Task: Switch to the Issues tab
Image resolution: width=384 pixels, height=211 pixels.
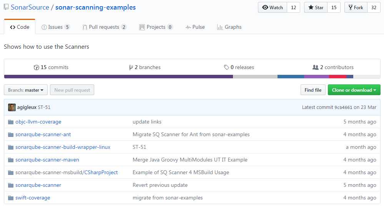Action: (56, 27)
